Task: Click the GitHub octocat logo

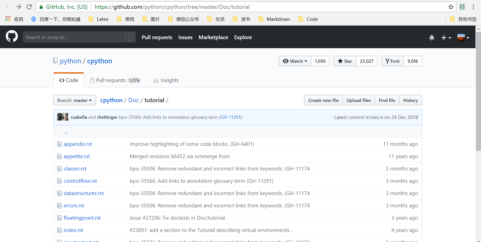Action: point(12,36)
